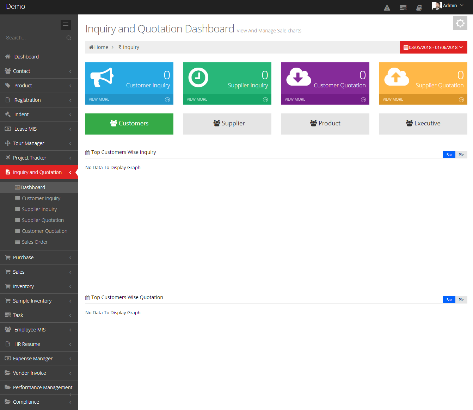
Task: Enable Bar view for Top Customers Wise Quotation
Action: (449, 299)
